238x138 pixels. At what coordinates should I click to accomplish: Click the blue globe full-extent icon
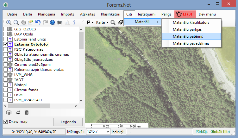coord(52,22)
